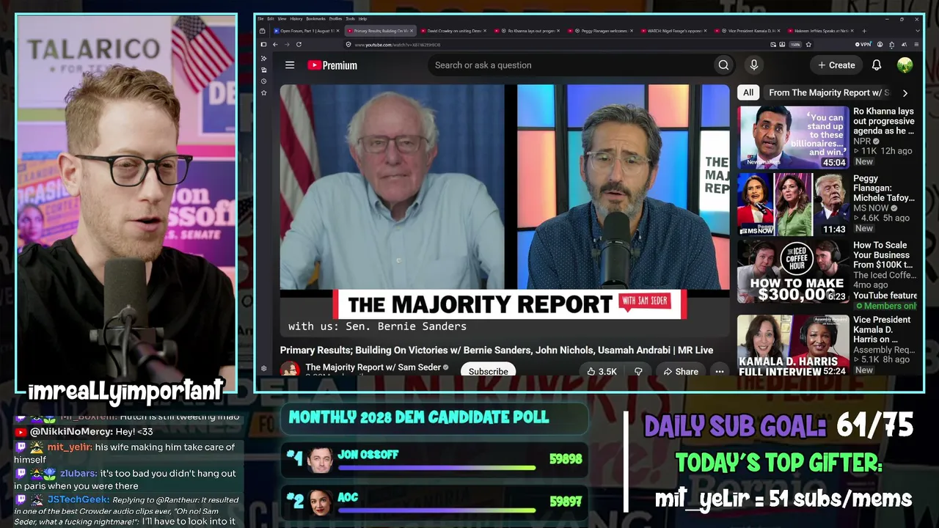Open the Help menu

click(362, 18)
